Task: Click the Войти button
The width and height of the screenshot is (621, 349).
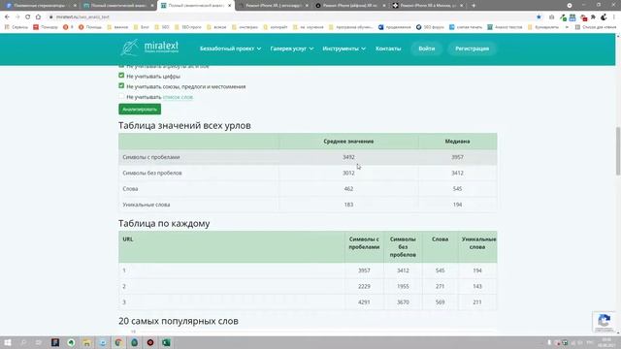Action: [x=427, y=48]
